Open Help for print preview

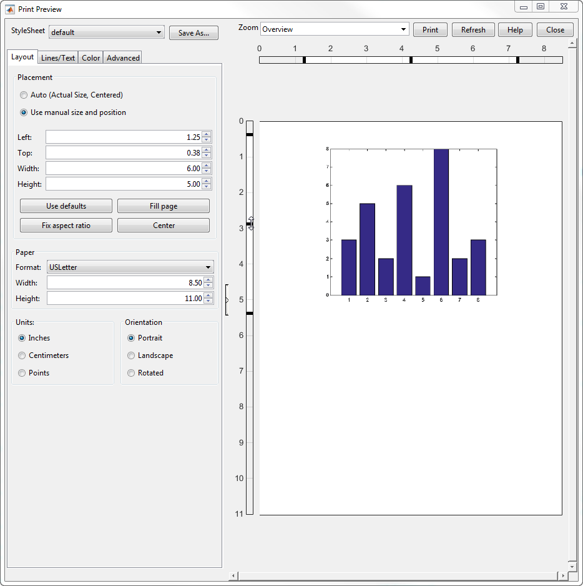515,30
